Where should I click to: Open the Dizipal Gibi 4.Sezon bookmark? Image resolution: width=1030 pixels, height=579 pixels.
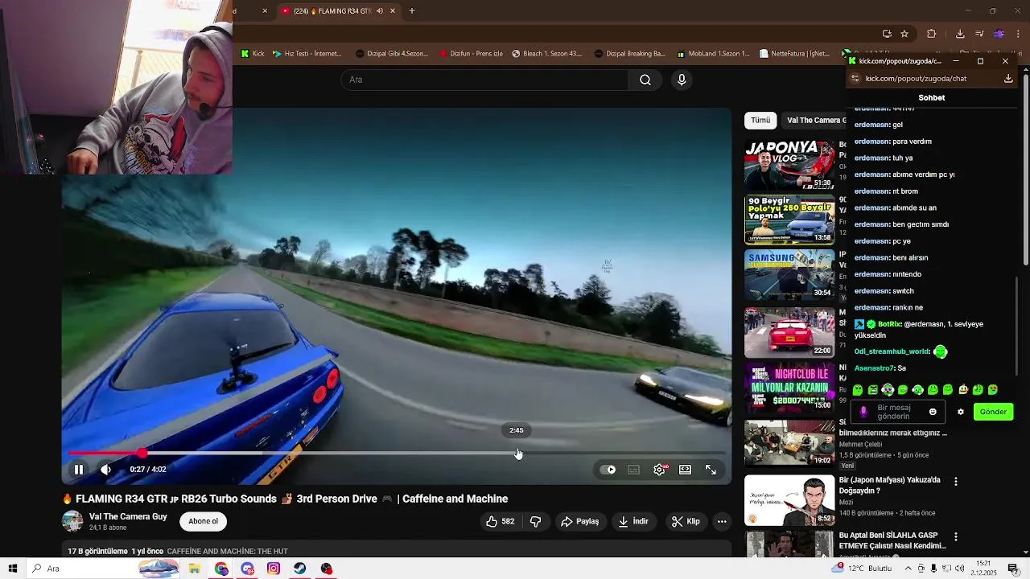392,54
